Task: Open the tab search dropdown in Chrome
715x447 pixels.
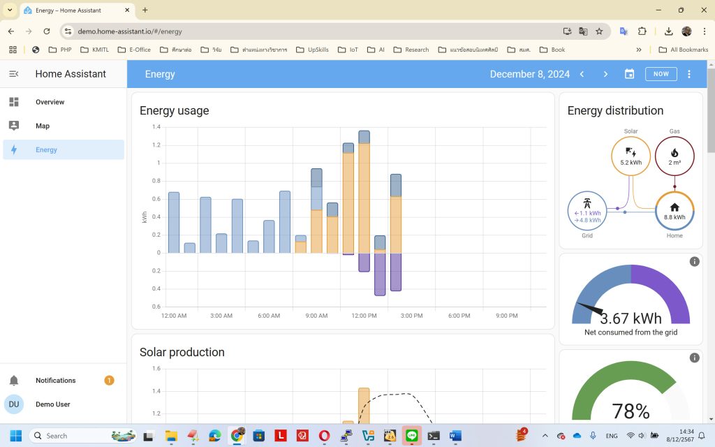Action: (x=10, y=10)
